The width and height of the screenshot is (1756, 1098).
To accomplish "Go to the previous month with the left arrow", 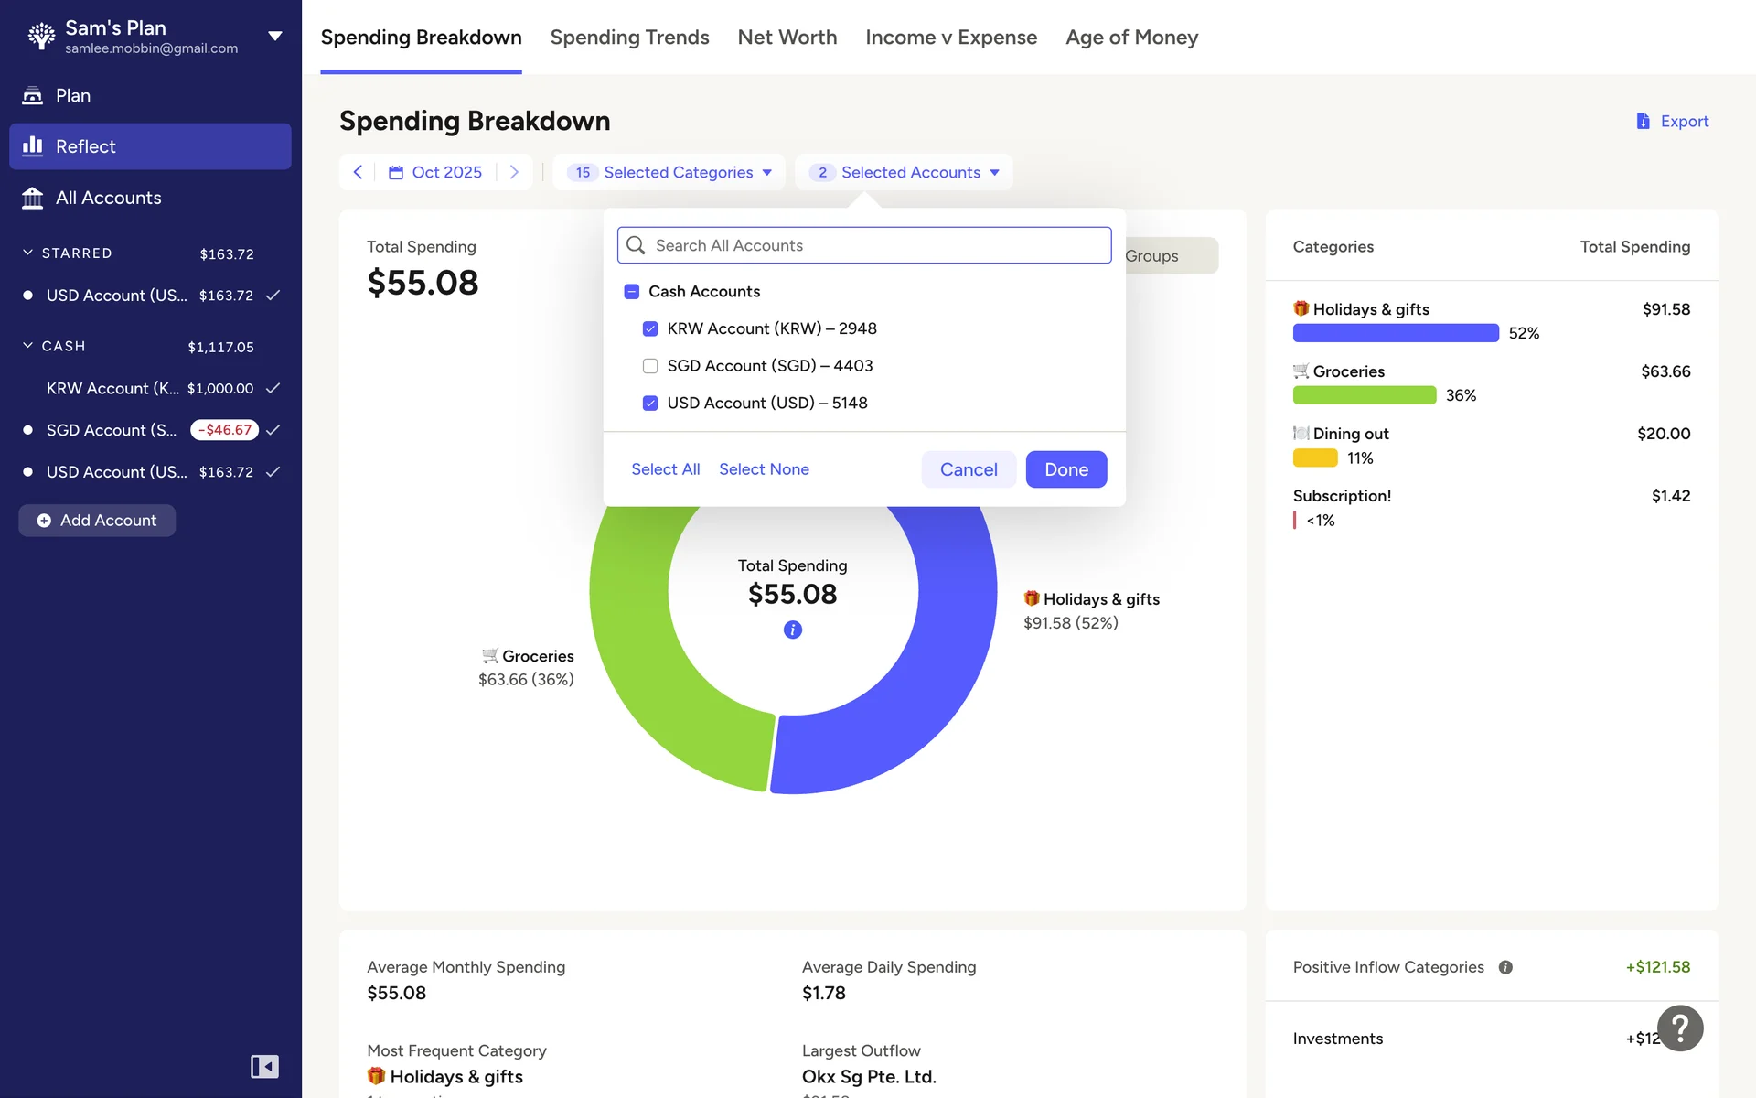I will pos(358,172).
